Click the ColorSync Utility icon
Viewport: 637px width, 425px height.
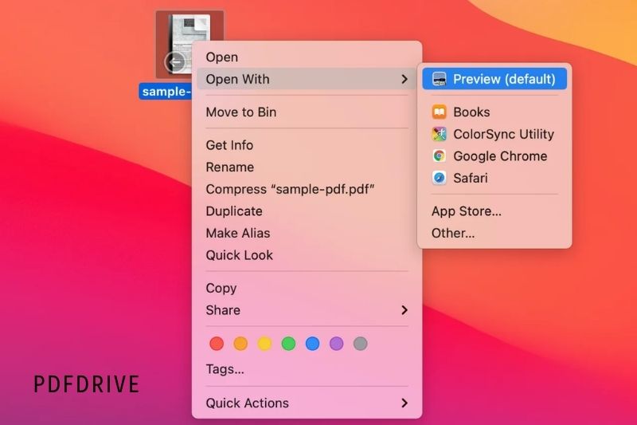coord(440,134)
